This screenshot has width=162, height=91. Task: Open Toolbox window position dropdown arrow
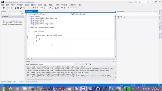19,11
